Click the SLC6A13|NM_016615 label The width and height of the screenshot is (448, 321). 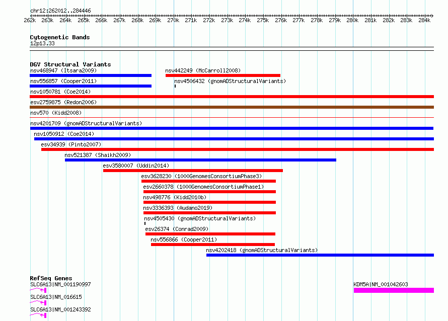click(56, 297)
